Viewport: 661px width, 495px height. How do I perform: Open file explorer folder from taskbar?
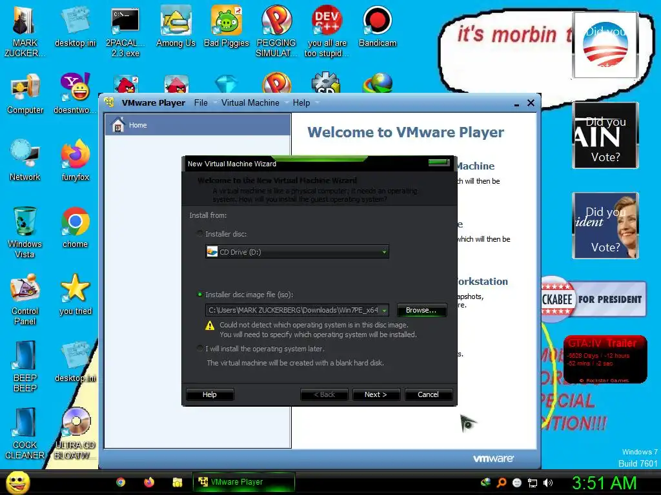click(x=177, y=482)
